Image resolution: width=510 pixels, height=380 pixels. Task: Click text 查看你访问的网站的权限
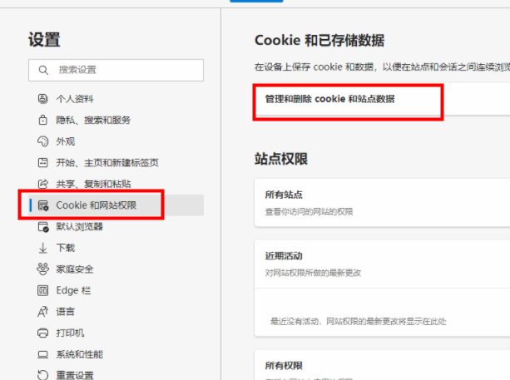(x=309, y=211)
